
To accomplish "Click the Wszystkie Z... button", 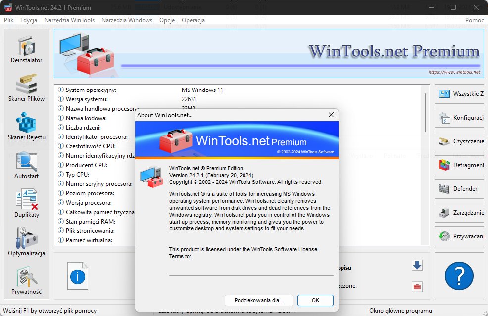I will point(460,94).
